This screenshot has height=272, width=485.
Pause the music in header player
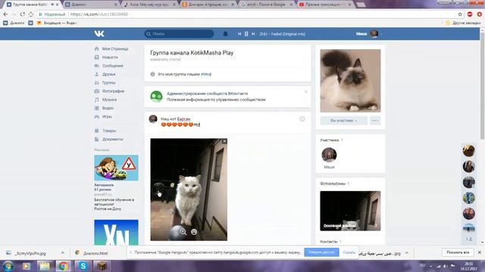246,34
